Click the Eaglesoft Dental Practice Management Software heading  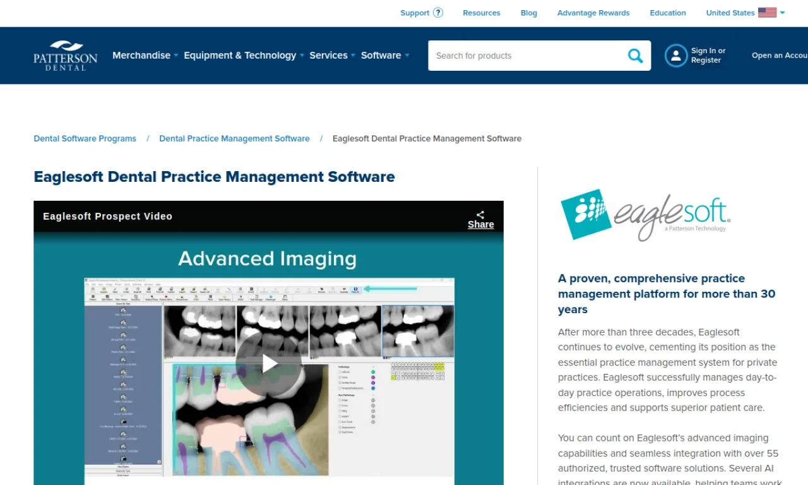coord(214,177)
